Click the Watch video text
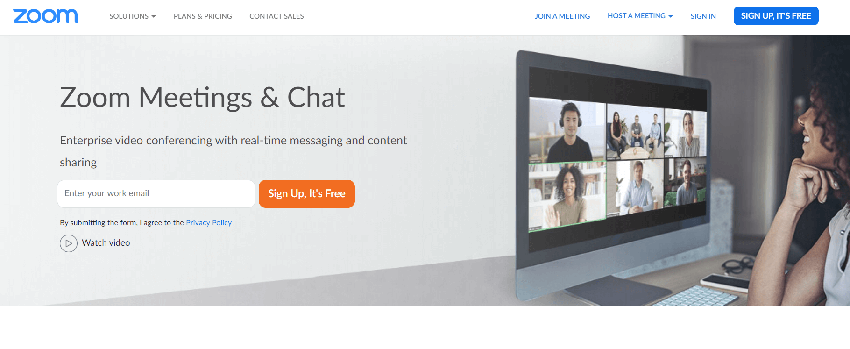The height and width of the screenshot is (349, 850). click(x=106, y=243)
